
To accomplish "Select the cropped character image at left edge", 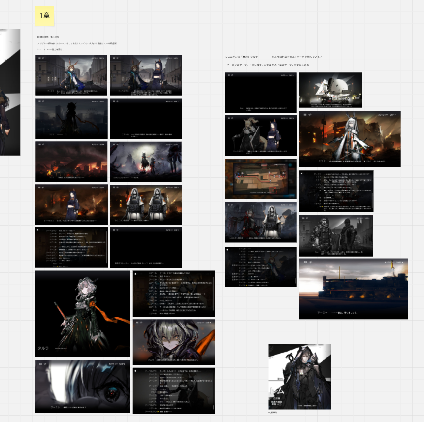I will click(10, 92).
